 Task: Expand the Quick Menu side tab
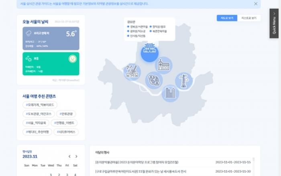274,24
